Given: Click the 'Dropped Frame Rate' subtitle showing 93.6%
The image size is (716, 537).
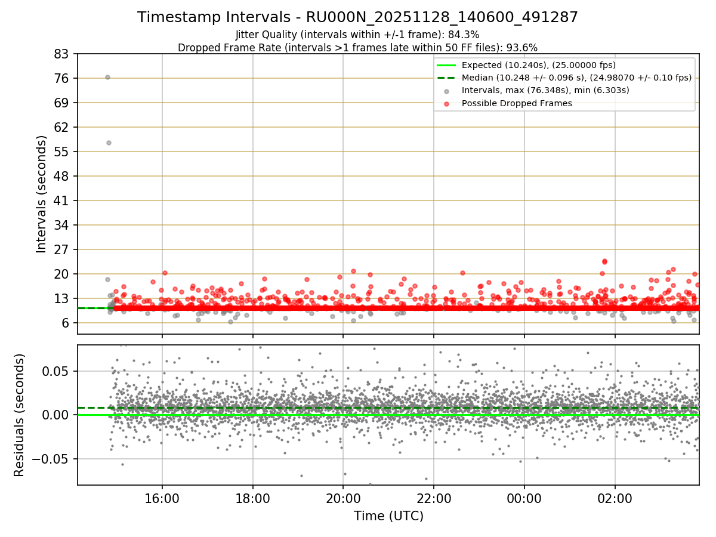Looking at the screenshot, I should (357, 47).
